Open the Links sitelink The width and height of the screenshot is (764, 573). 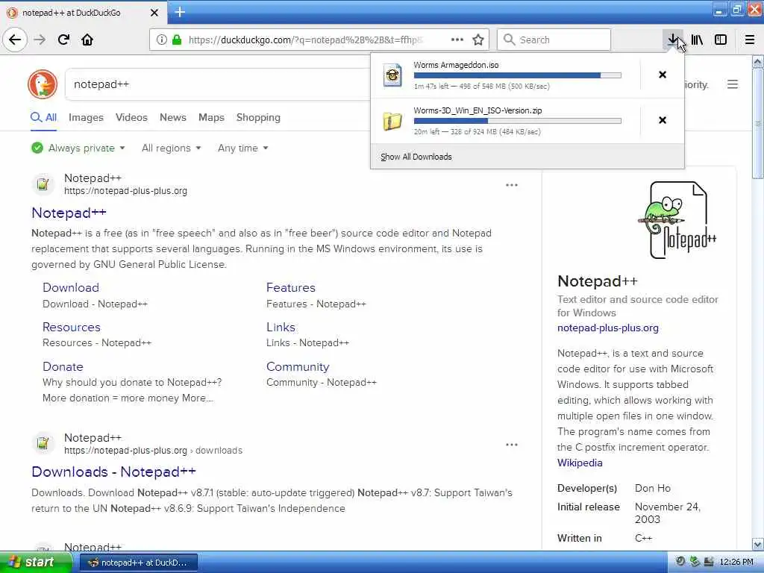click(x=281, y=327)
